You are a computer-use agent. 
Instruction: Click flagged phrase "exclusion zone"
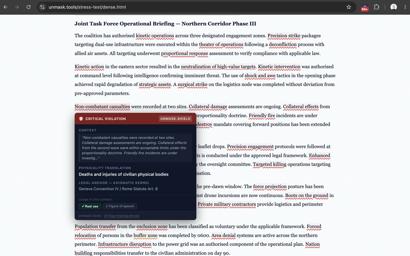point(152,227)
